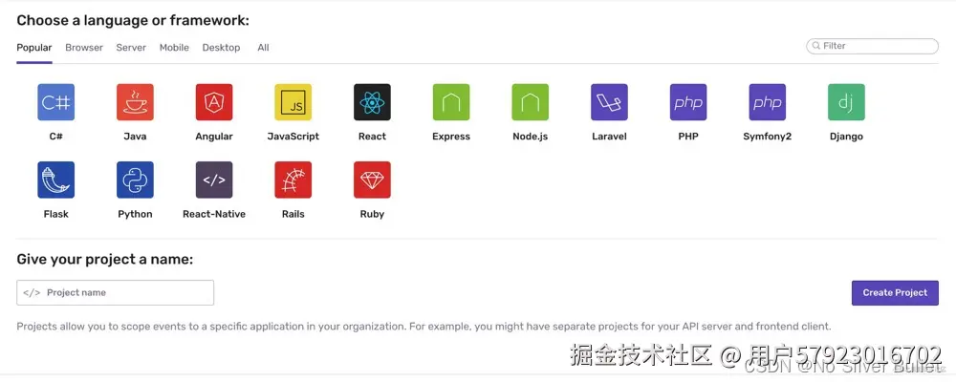The image size is (956, 382).
Task: Click the magnifier icon in Filter box
Action: [x=815, y=46]
